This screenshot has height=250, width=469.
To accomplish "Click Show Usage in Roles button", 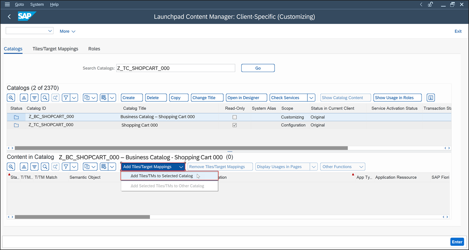I will coord(397,98).
